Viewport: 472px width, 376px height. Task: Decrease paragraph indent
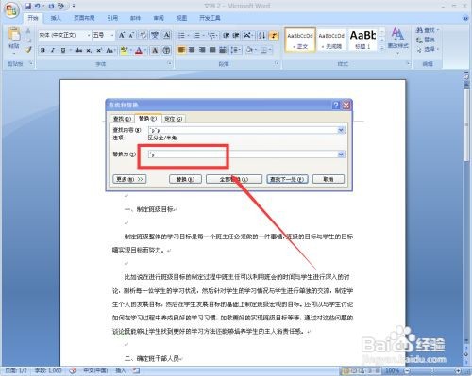[227, 35]
